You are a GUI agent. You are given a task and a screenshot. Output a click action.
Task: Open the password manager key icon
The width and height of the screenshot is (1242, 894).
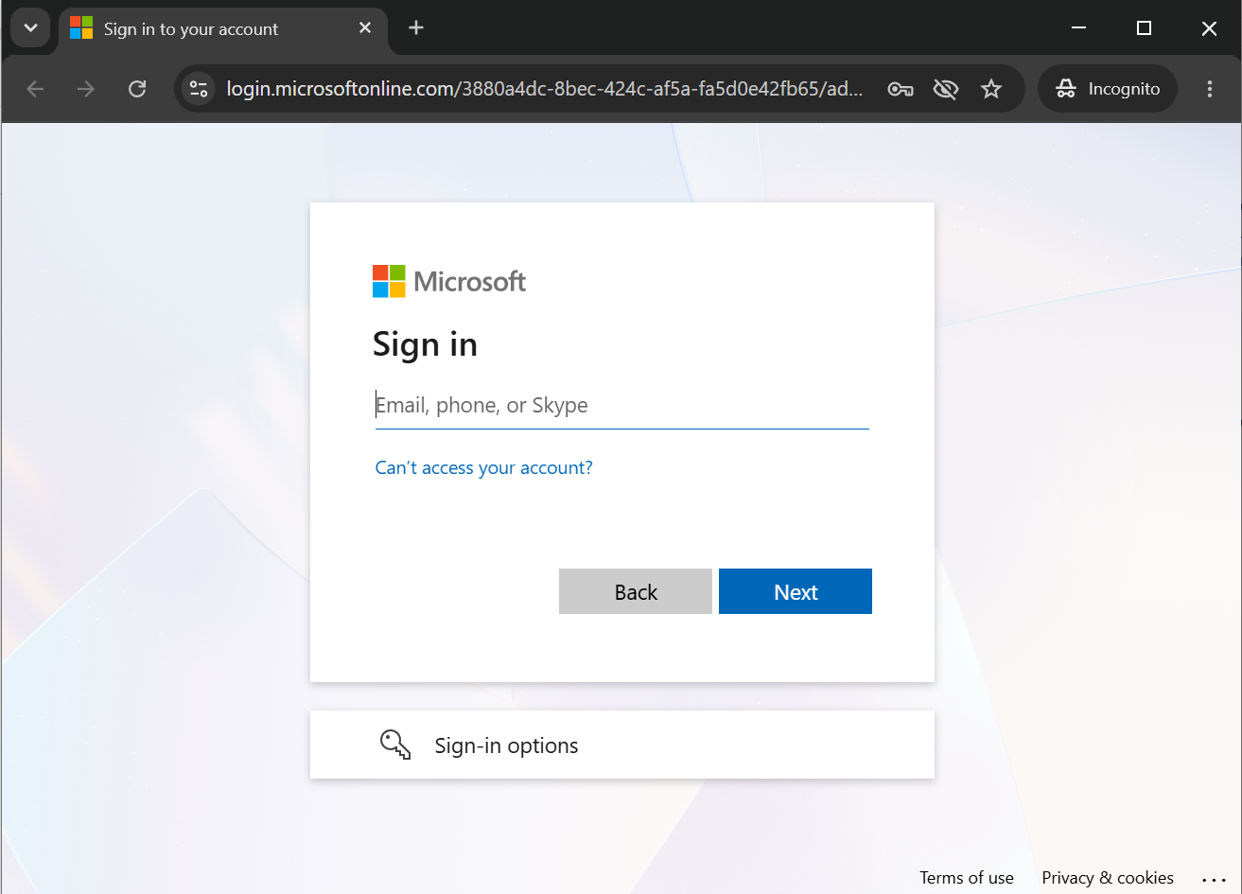click(900, 89)
